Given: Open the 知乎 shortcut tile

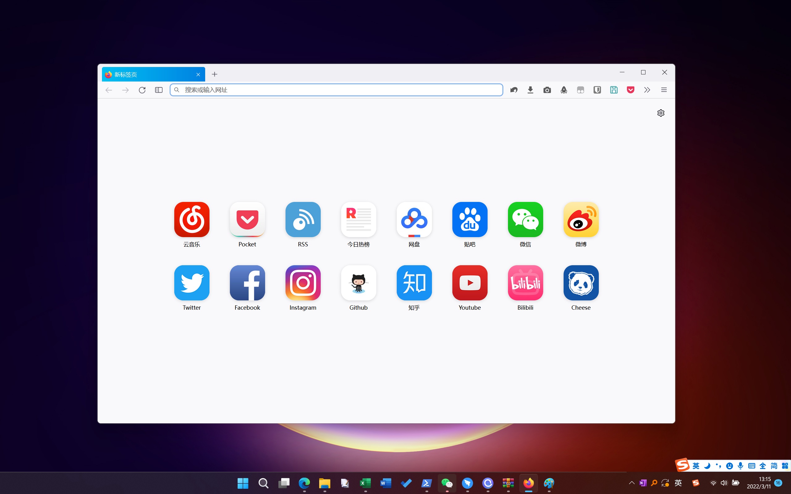Looking at the screenshot, I should coord(414,283).
